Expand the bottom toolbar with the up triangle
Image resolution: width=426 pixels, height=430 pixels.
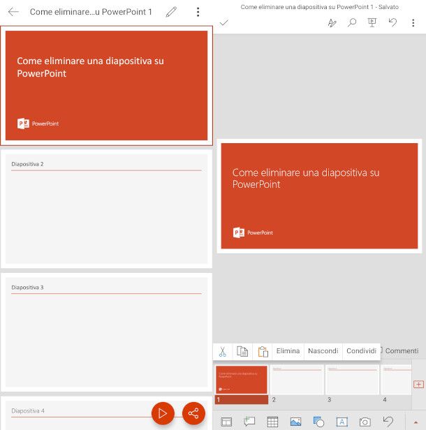tap(416, 422)
